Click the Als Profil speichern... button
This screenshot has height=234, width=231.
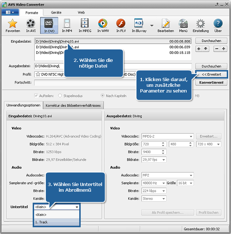[168, 213]
